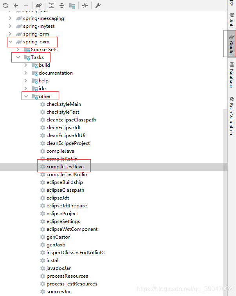Select the cleanEclipseJdt task
This screenshot has height=296, width=236.
tap(63, 128)
